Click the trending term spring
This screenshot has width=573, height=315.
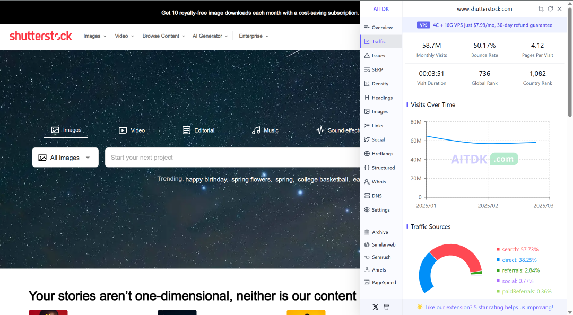click(x=284, y=179)
